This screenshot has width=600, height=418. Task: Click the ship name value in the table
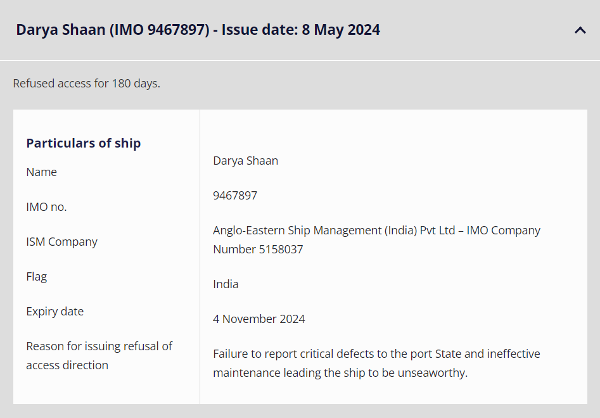pos(245,161)
